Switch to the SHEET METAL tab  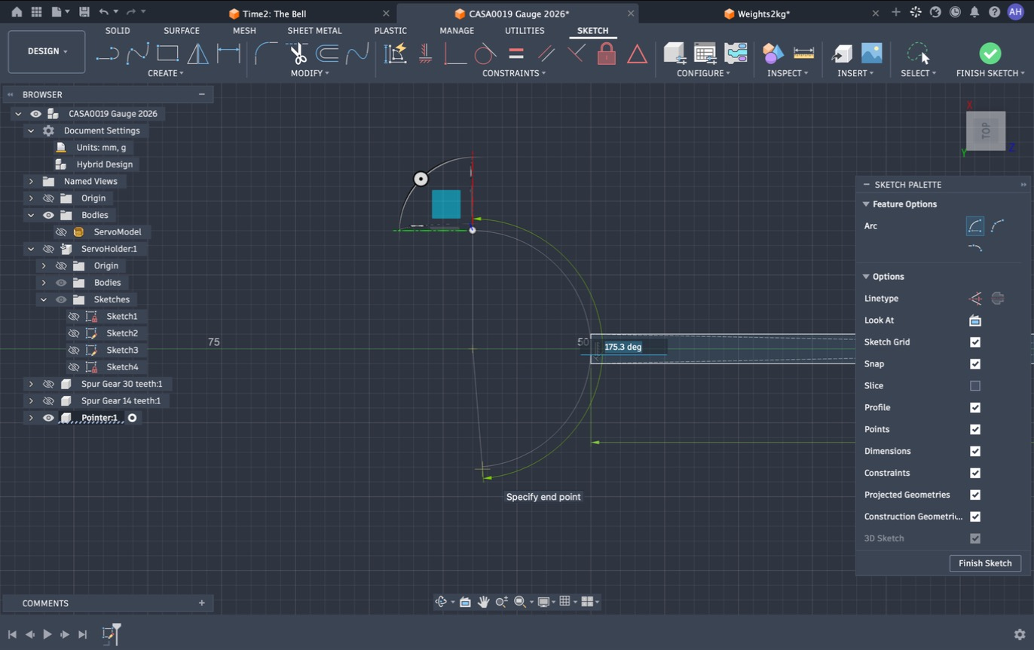click(x=314, y=31)
